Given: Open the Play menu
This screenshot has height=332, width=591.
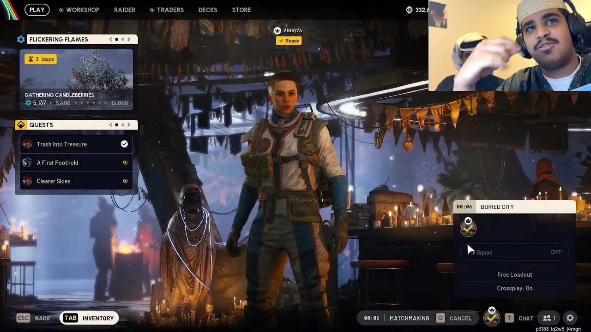Looking at the screenshot, I should (x=37, y=10).
